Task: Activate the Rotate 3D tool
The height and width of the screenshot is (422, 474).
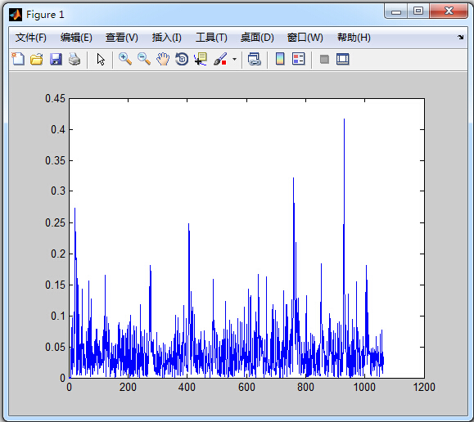Action: pyautogui.click(x=182, y=59)
